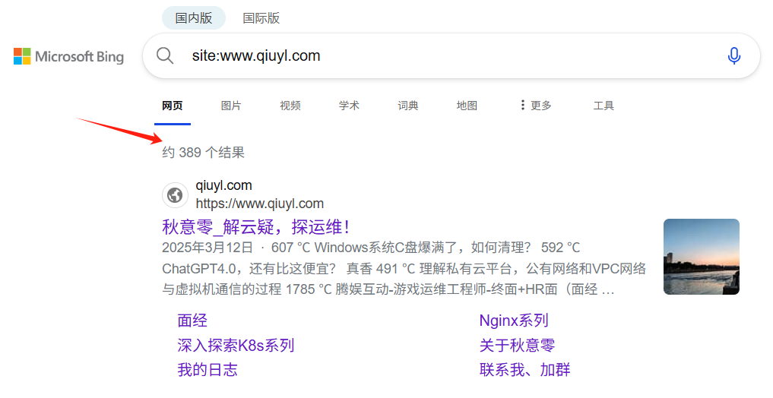The image size is (773, 398).
Task: Start voice search with microphone icon
Action: click(733, 55)
